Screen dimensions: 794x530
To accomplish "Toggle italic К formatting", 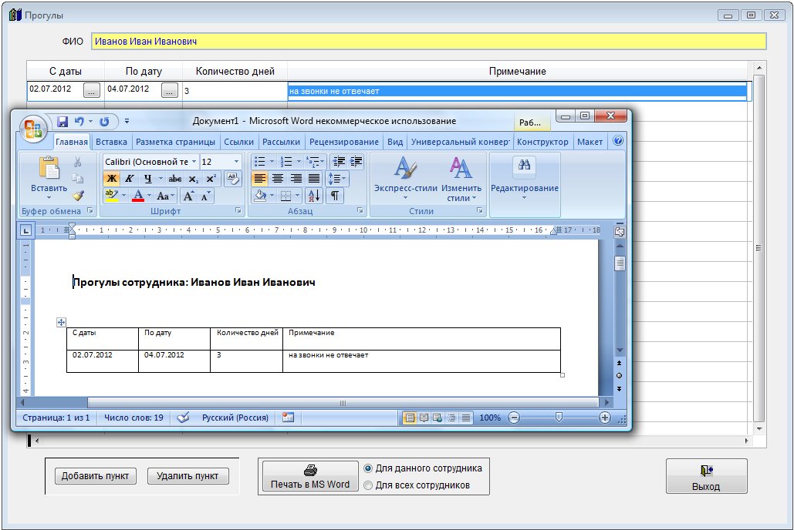I will point(130,179).
